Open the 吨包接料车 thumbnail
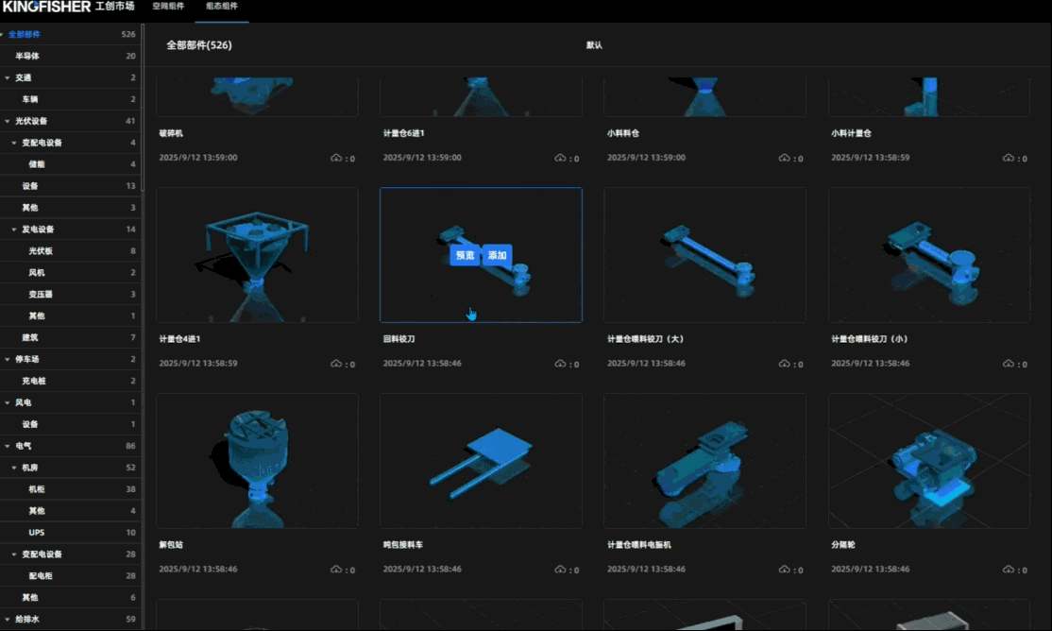 [481, 460]
